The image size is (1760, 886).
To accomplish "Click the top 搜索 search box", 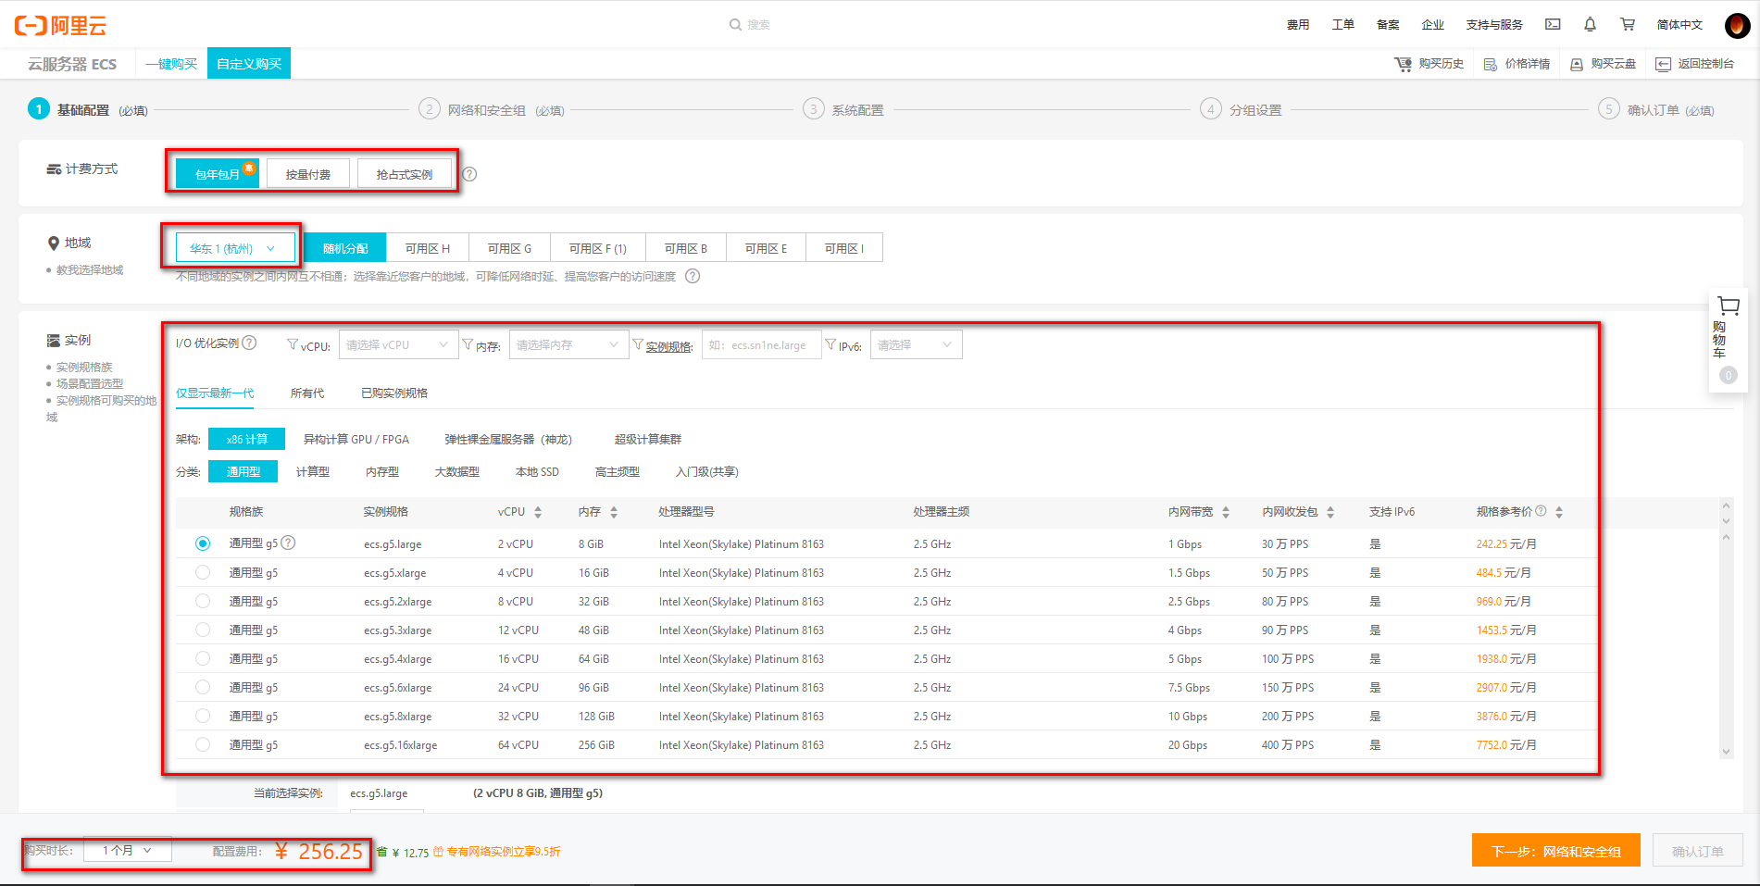I will [x=758, y=25].
